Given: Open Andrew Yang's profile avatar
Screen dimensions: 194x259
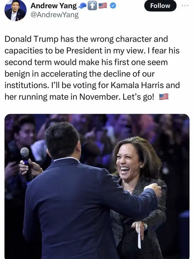Looking at the screenshot, I should (15, 10).
